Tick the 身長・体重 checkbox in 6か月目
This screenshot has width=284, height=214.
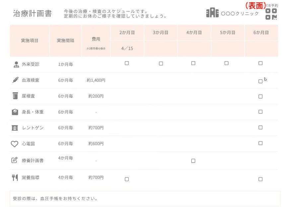tap(260, 112)
